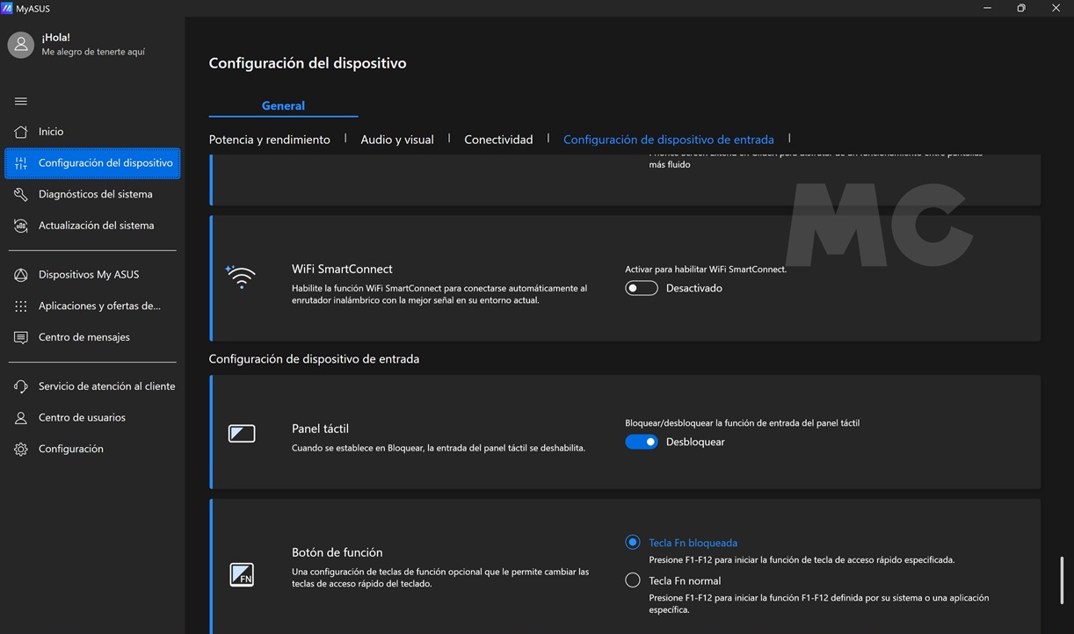Select the Tecla Fn bloqueada option

(x=632, y=543)
